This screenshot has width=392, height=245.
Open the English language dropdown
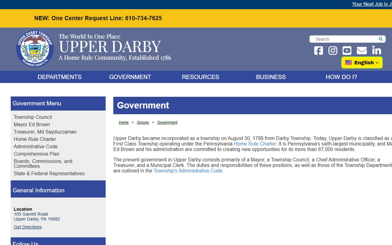362,62
